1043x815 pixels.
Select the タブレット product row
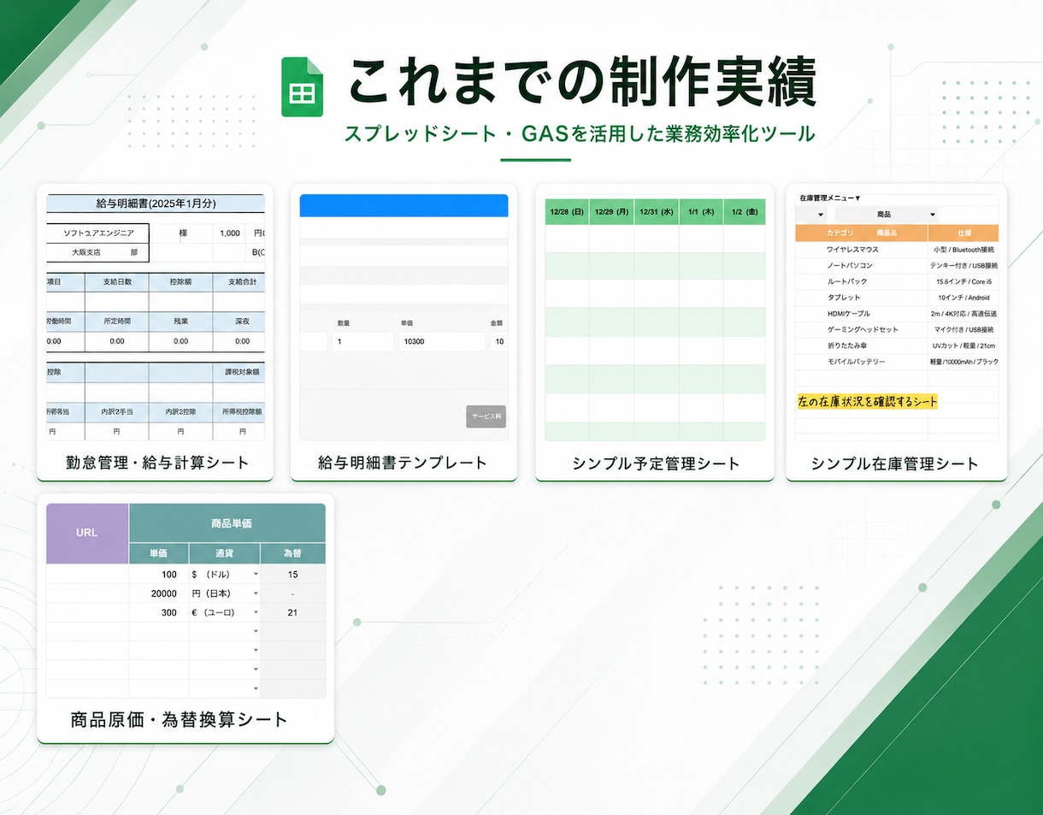pyautogui.click(x=897, y=298)
